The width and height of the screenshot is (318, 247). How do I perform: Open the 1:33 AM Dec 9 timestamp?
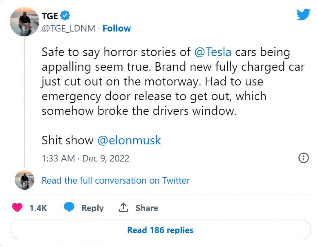(85, 158)
